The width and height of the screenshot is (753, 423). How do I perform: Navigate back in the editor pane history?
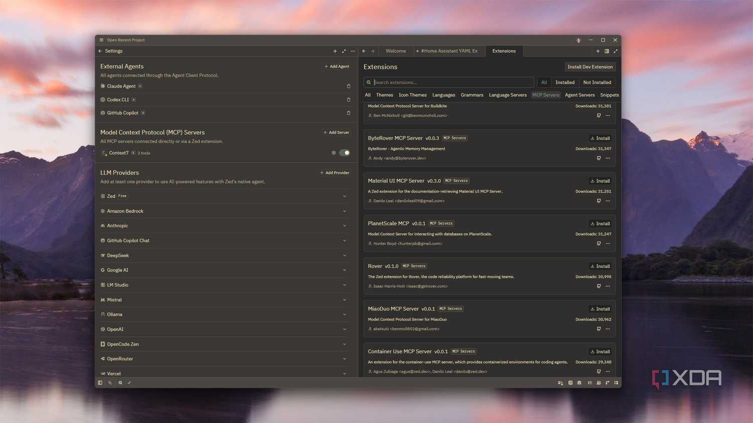click(x=364, y=51)
